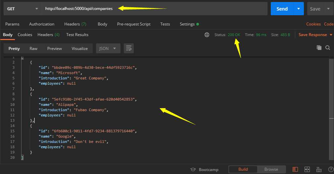Click the keyboard shortcuts icon

pos(319,169)
